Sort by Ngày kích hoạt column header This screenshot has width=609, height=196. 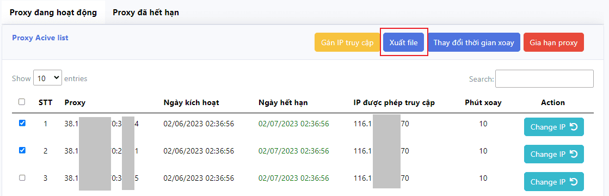[x=191, y=103]
